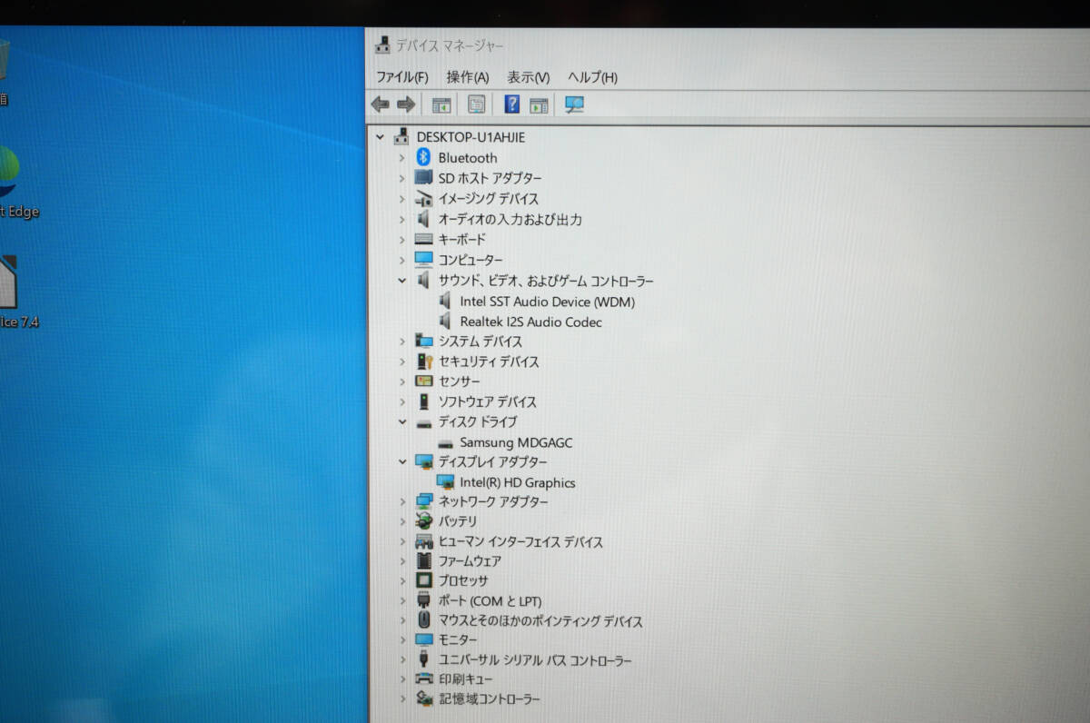Viewport: 1090px width, 723px height.
Task: Select the Samsung MDGAGC disk drive
Action: tap(516, 442)
